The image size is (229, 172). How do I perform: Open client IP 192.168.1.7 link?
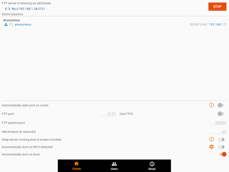tap(217, 24)
